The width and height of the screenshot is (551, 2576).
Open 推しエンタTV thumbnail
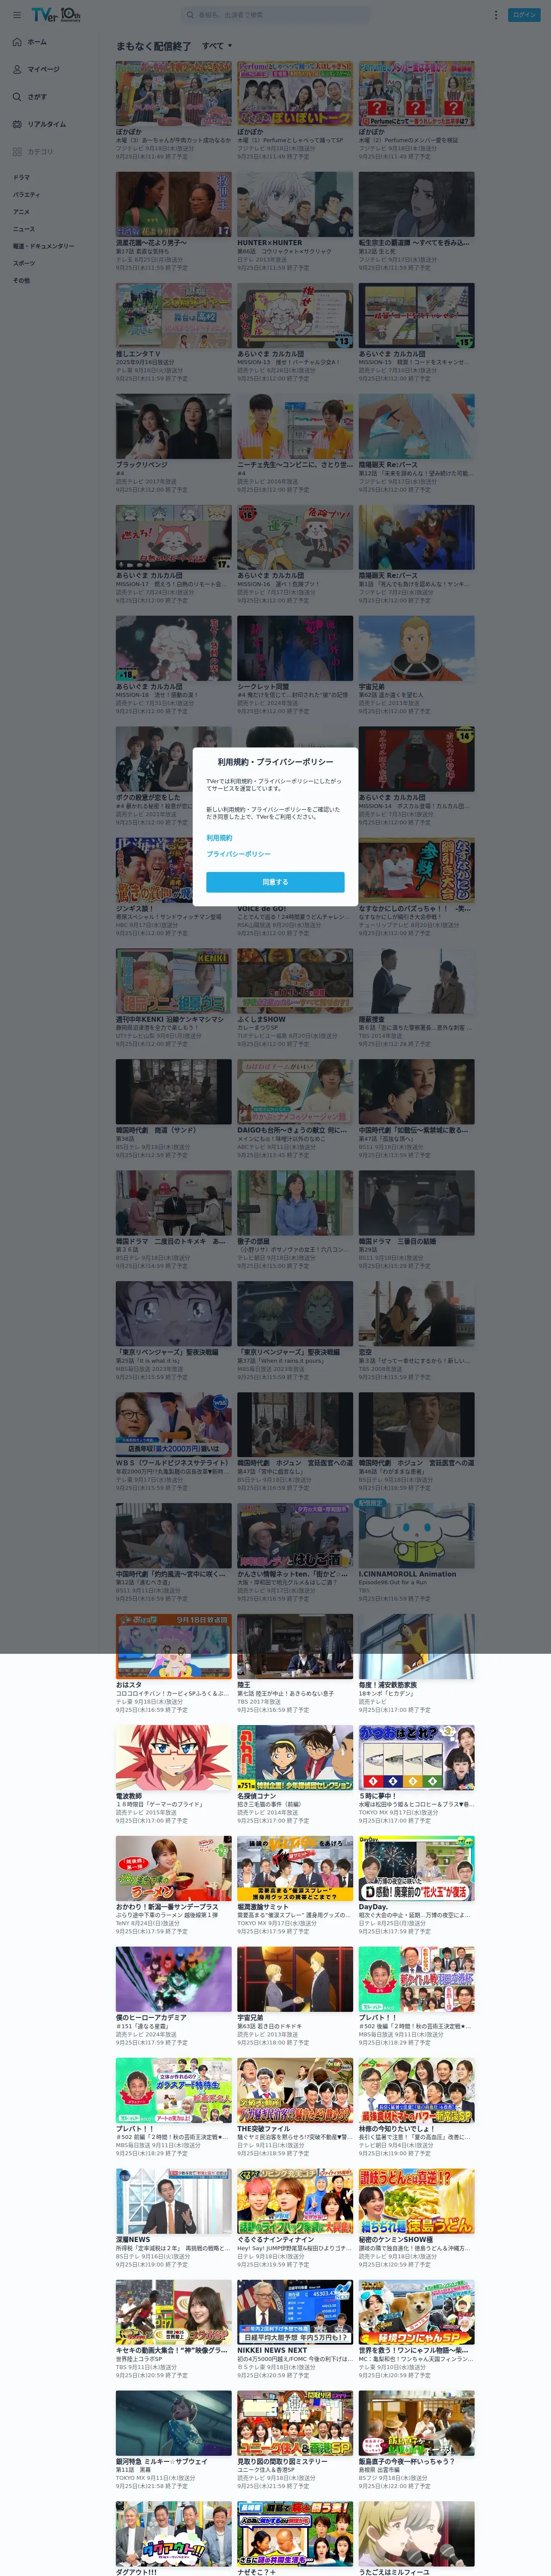pos(173,315)
